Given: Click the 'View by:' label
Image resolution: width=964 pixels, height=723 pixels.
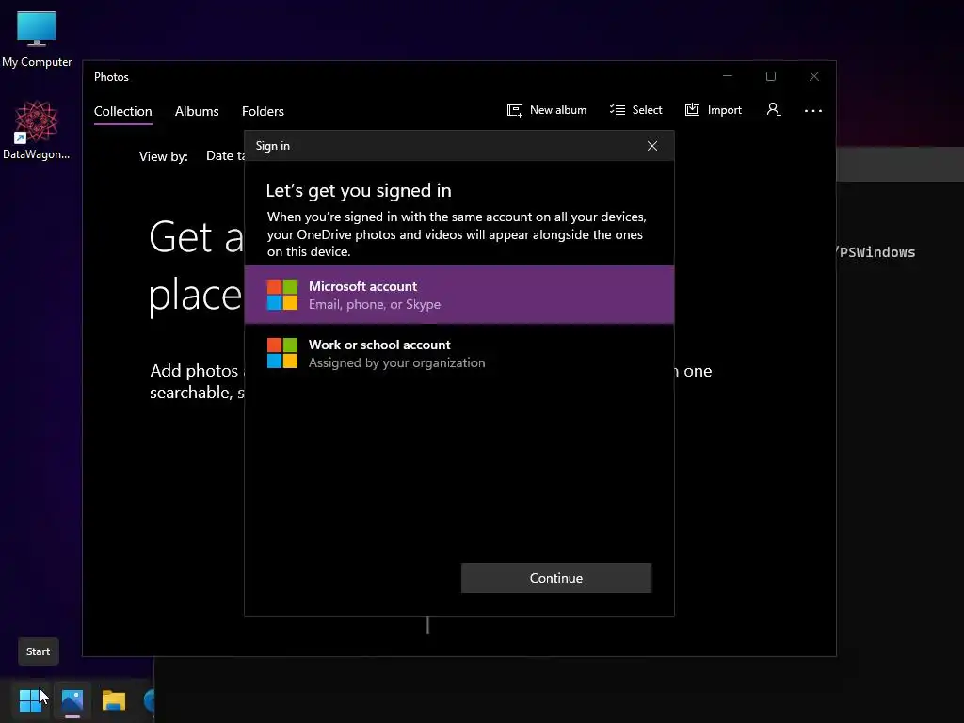Looking at the screenshot, I should pyautogui.click(x=164, y=156).
